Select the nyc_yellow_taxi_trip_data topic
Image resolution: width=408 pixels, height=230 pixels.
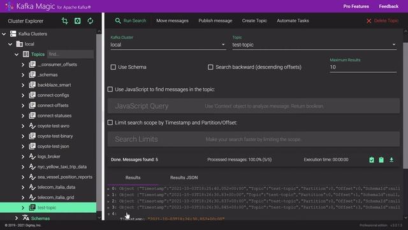coord(62,167)
